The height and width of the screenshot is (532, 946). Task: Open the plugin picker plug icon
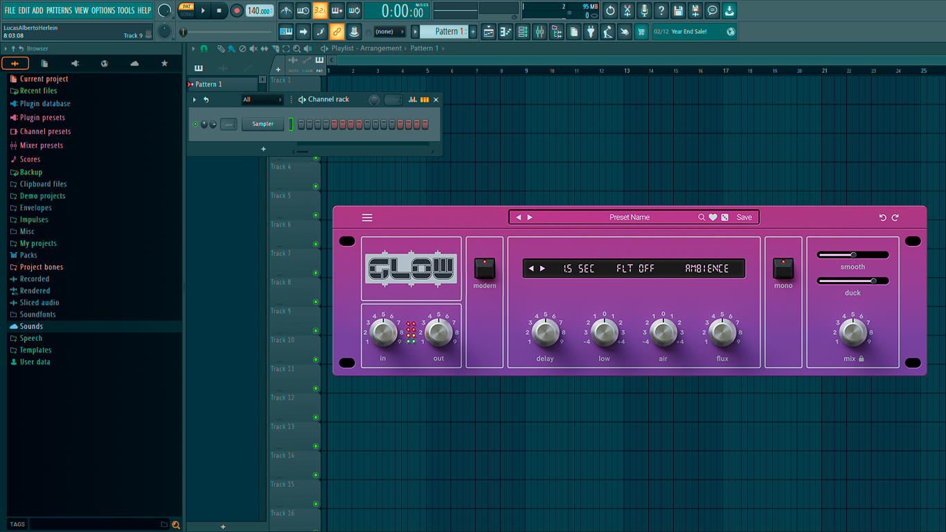coord(591,31)
